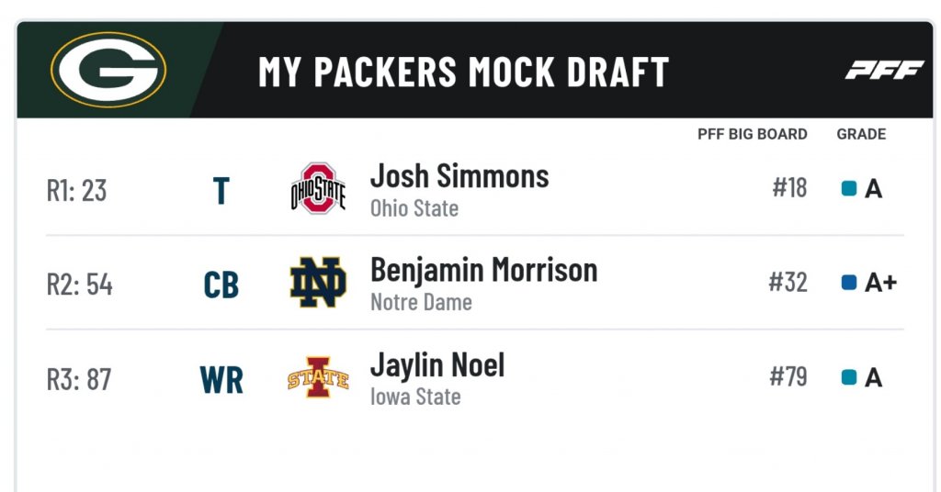Select the Iowa State team logo
Viewport: 941px width, 492px height.
pyautogui.click(x=318, y=377)
